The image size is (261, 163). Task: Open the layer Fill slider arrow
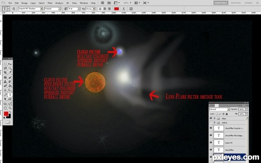pyautogui.click(x=247, y=114)
